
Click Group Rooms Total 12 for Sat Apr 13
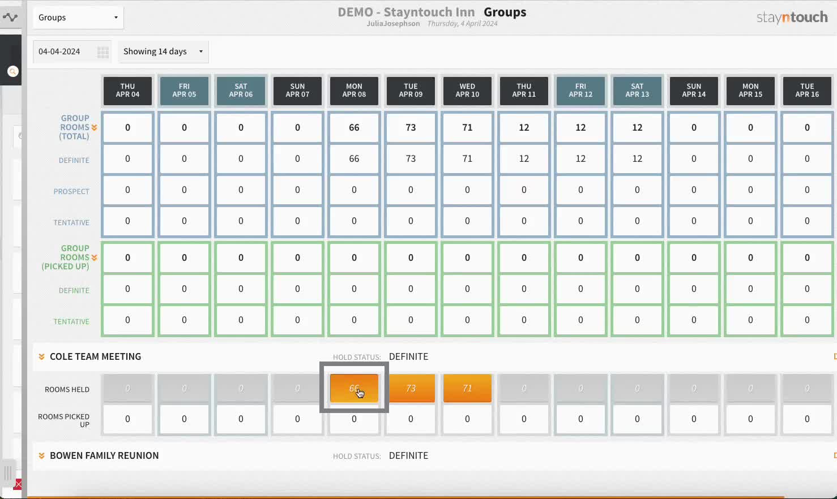tap(637, 128)
